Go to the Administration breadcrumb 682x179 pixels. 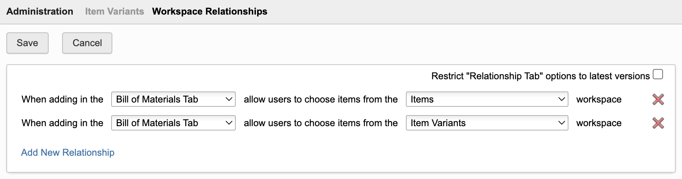tap(40, 11)
